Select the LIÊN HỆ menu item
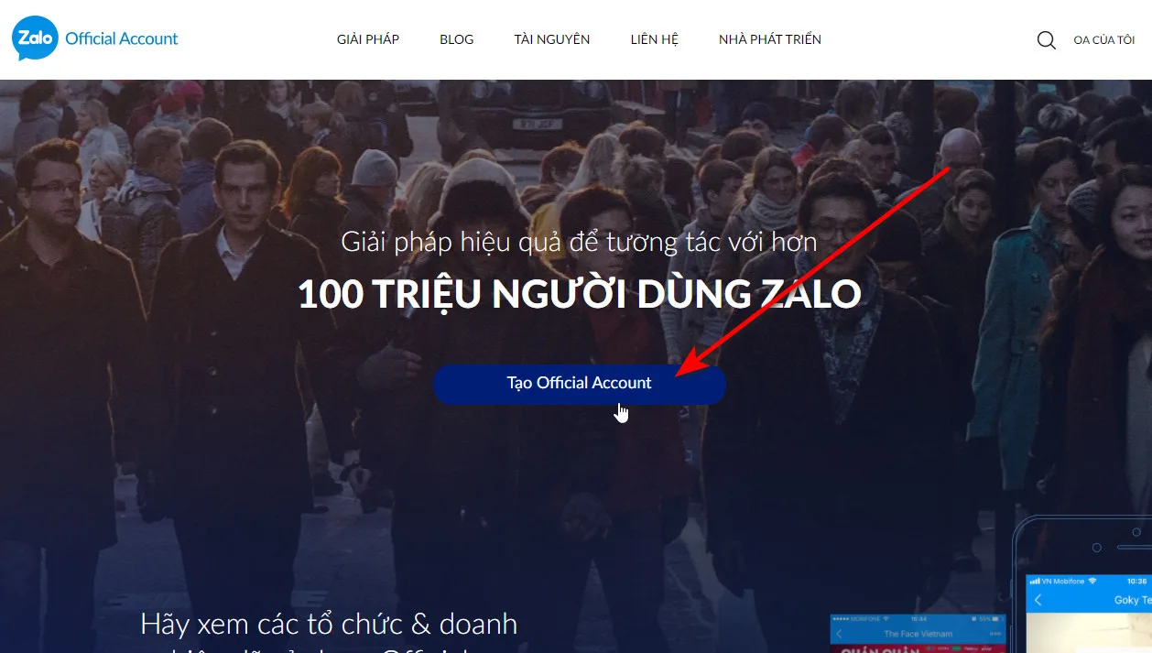Screen dimensions: 1152x653 (x=655, y=39)
